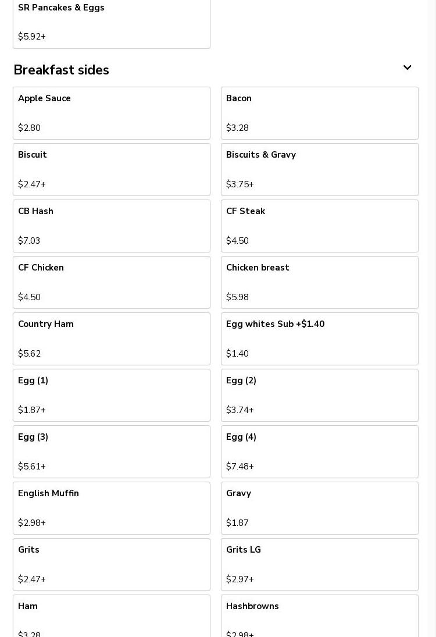Click the Breakfast sides heading
The height and width of the screenshot is (637, 436).
click(x=61, y=70)
